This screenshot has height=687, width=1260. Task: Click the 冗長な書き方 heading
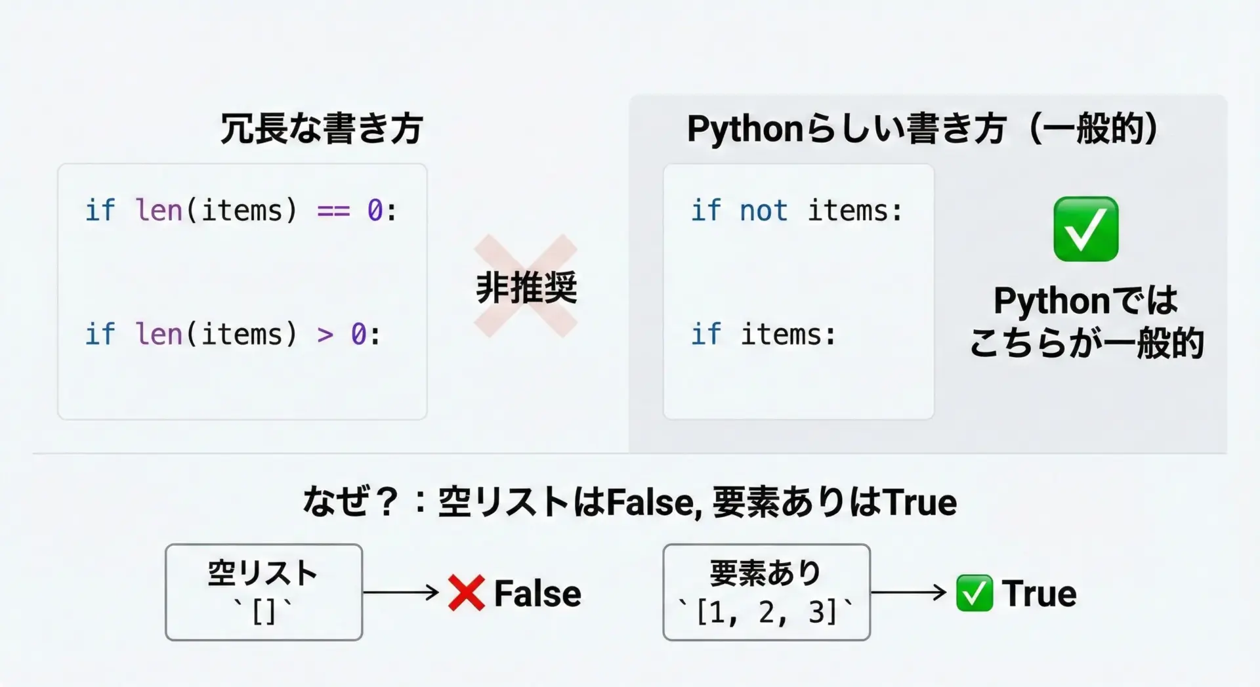322,129
